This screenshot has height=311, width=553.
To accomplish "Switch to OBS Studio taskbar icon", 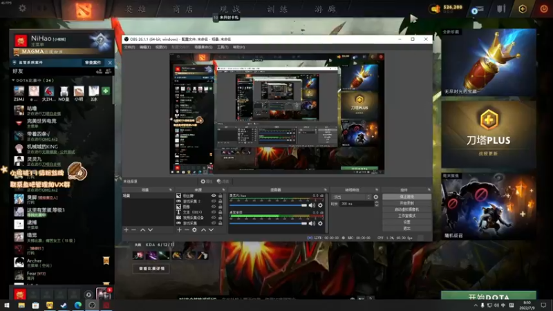I will (x=92, y=305).
